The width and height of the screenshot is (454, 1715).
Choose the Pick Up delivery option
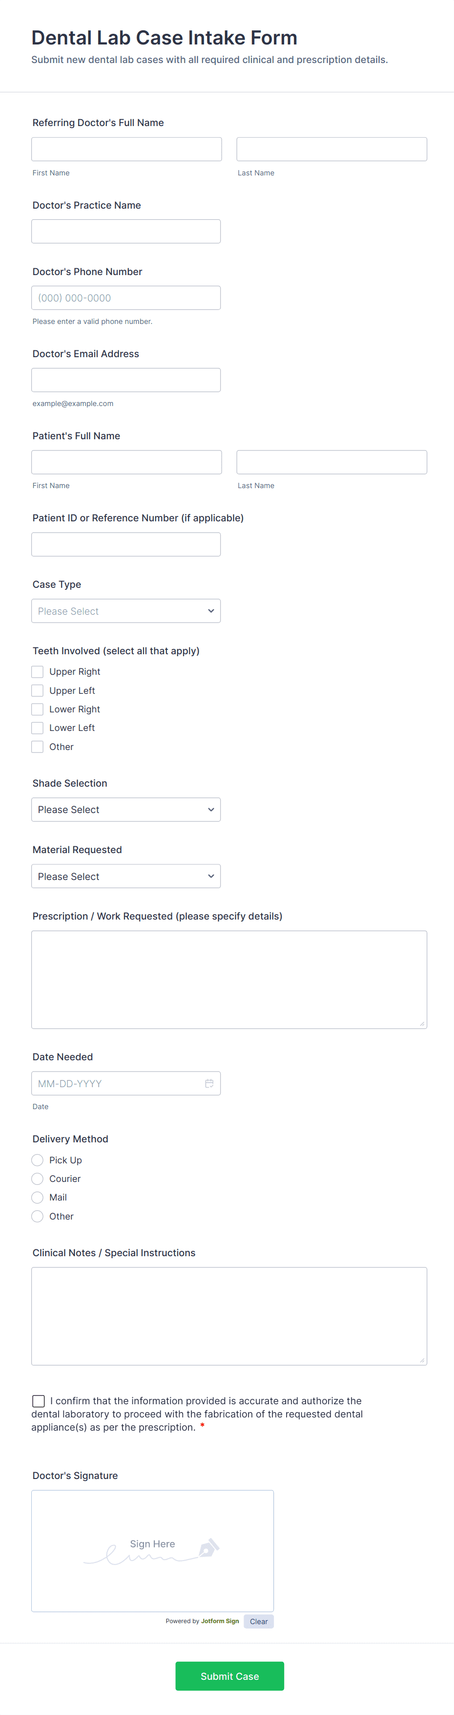[38, 1160]
